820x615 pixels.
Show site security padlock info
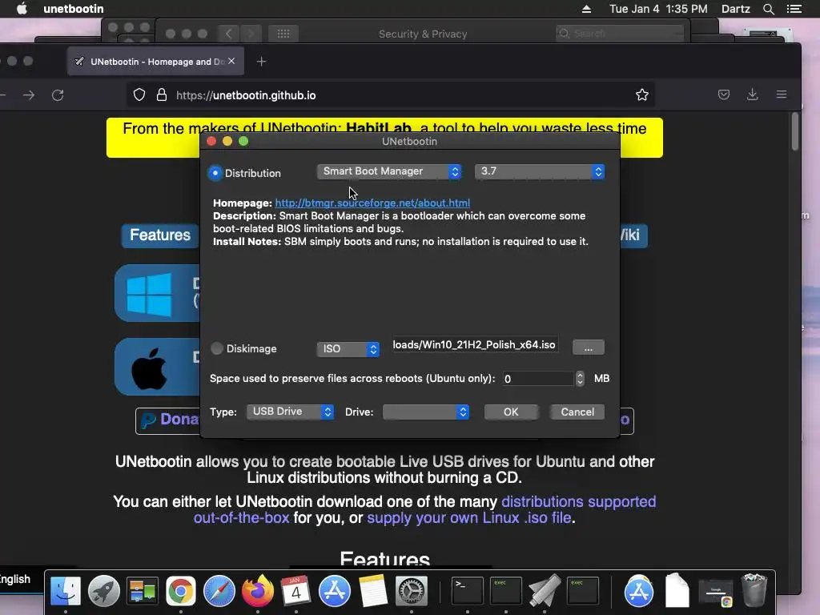(162, 94)
